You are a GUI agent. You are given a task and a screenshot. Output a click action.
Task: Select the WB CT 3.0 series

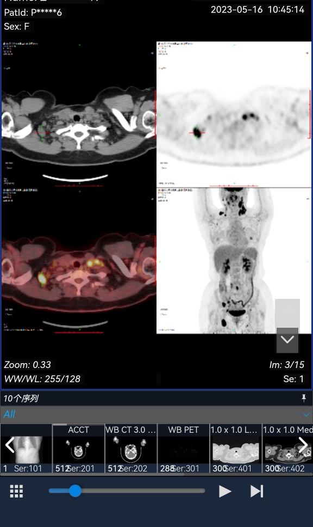click(131, 449)
